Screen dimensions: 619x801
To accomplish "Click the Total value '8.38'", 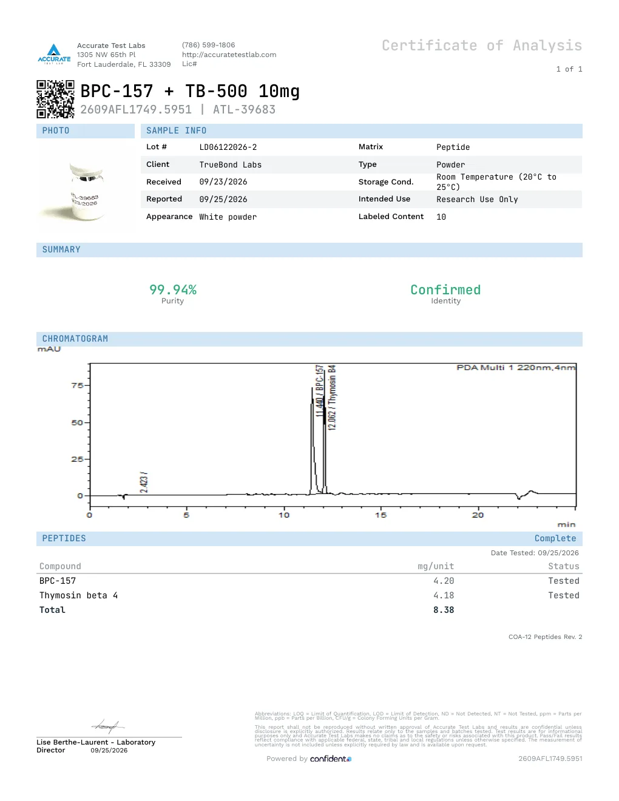I will pyautogui.click(x=444, y=610).
